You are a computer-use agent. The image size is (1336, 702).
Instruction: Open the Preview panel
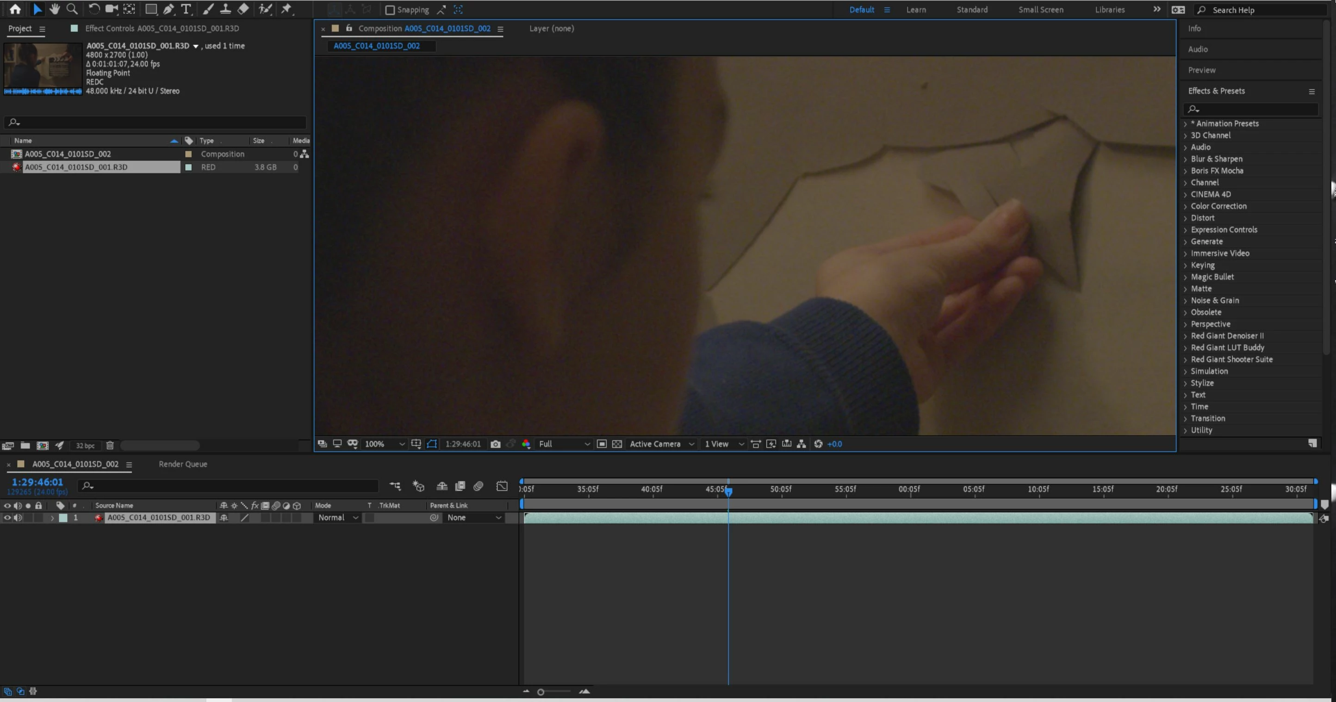(x=1202, y=70)
